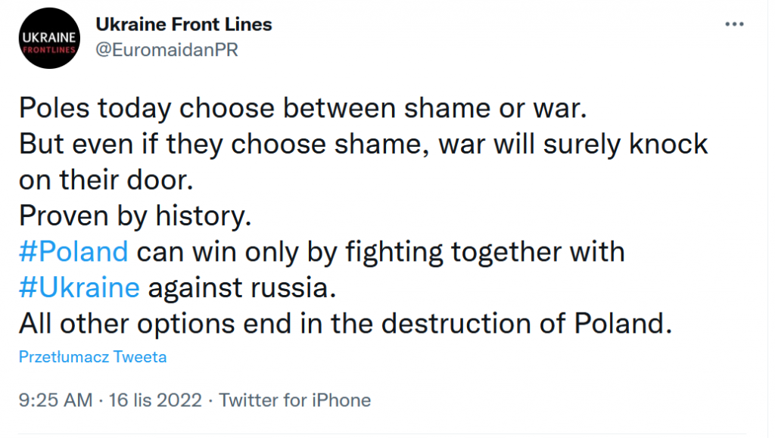Follow the #Ukraine hashtag link
Image resolution: width=775 pixels, height=438 pixels.
79,287
